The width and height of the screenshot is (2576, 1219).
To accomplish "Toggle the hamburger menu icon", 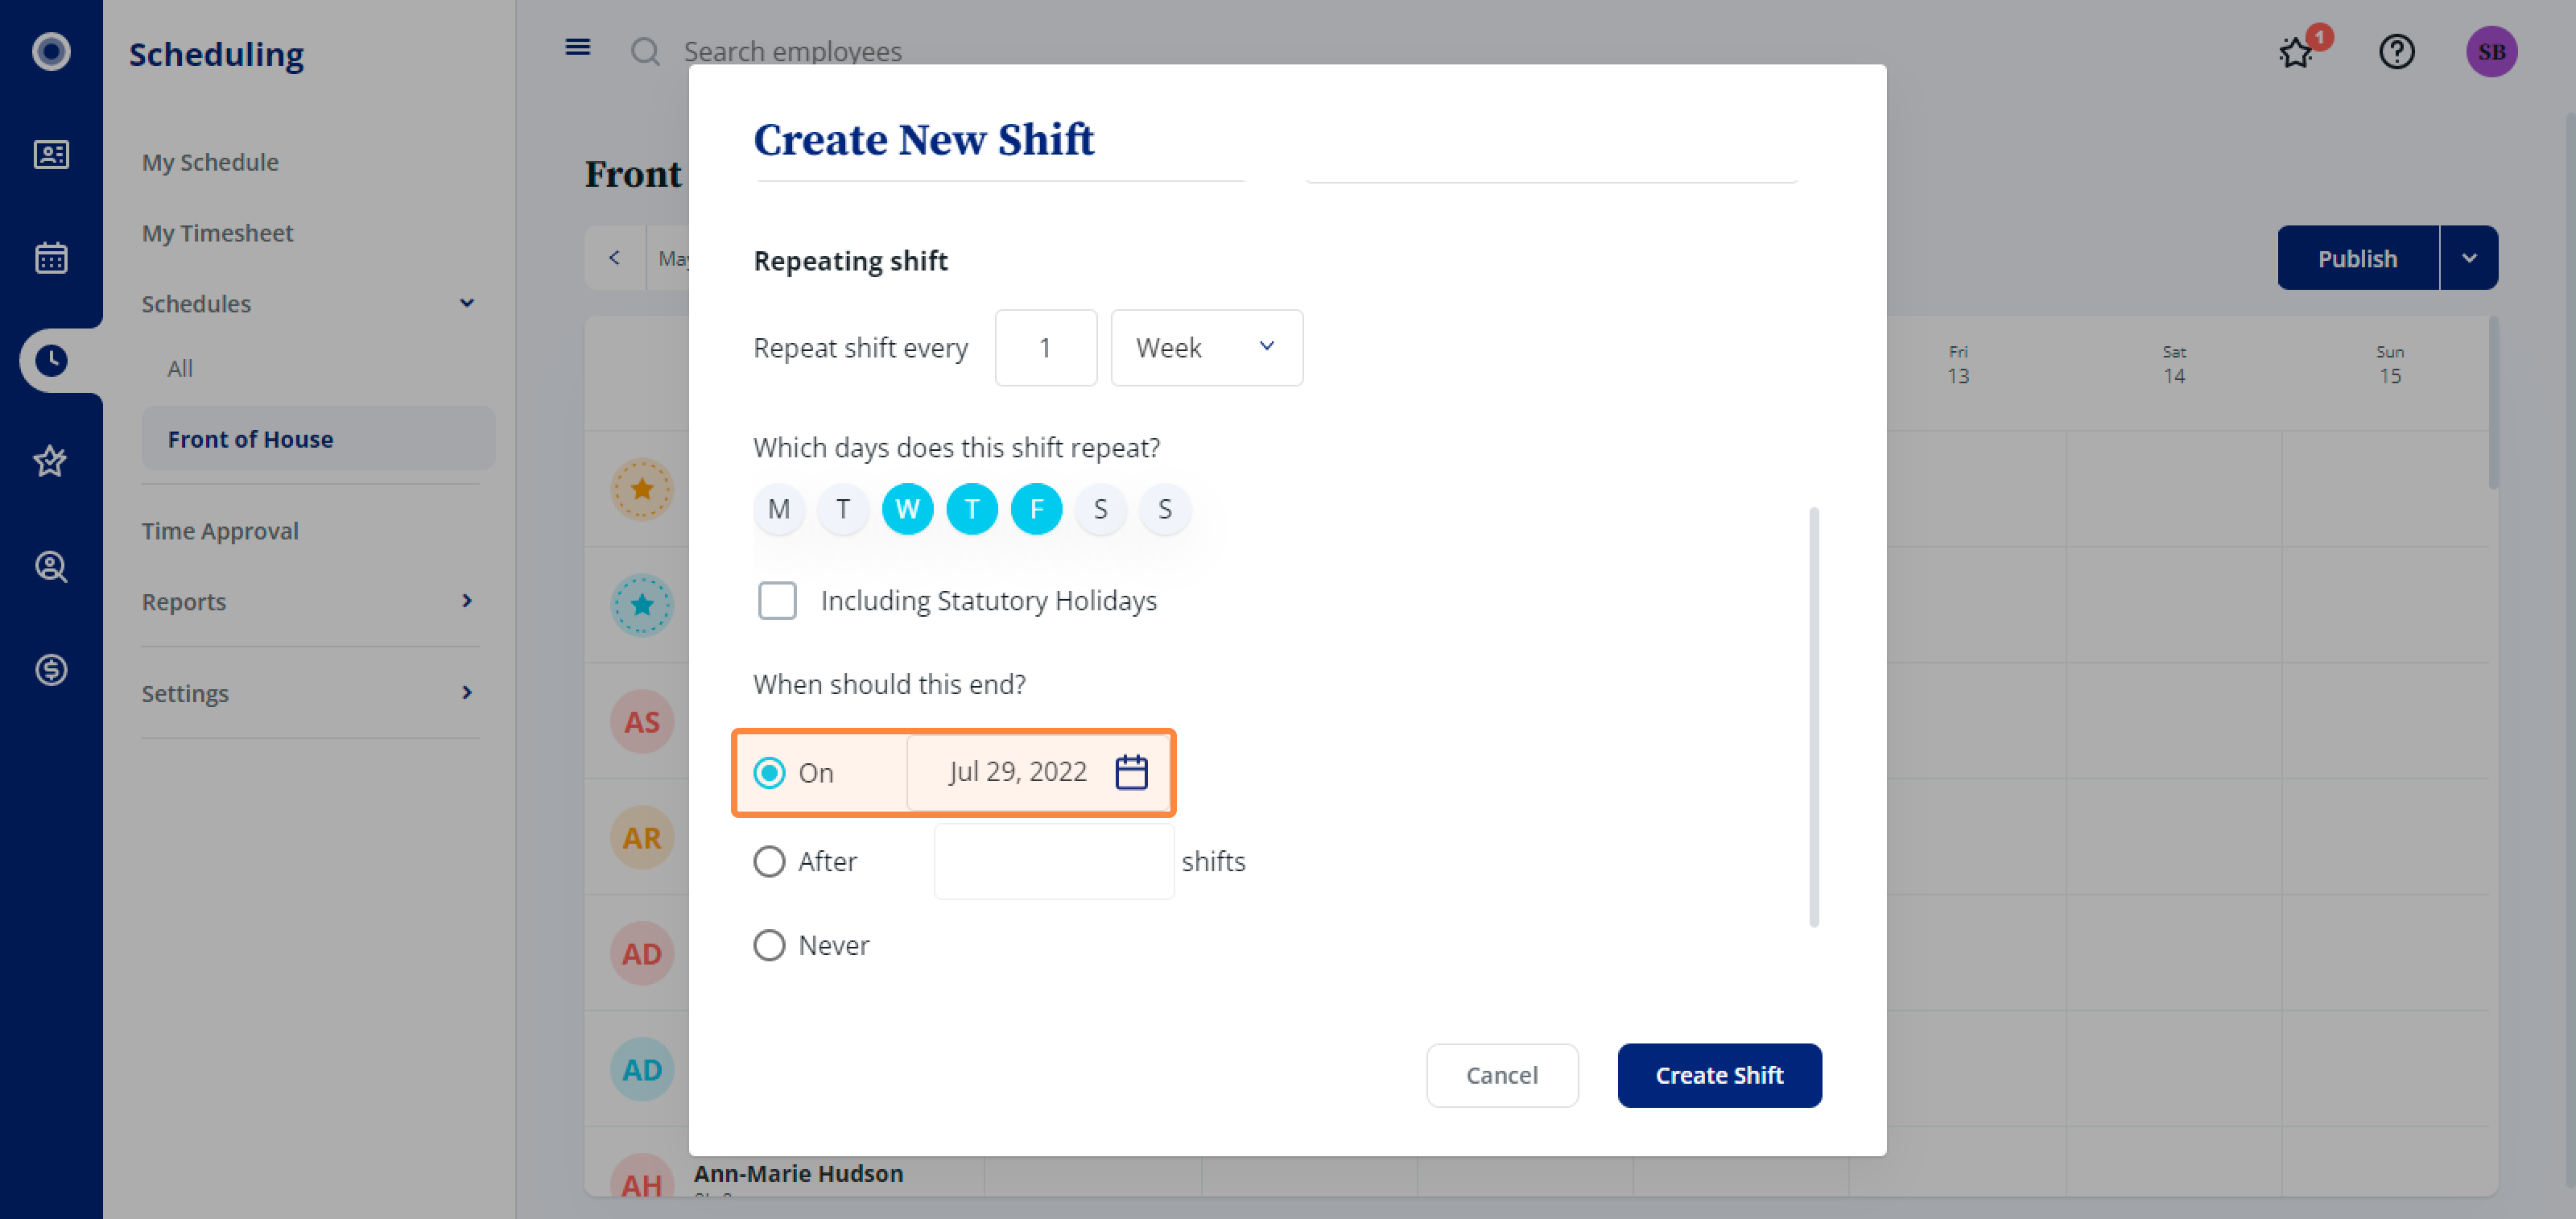I will (577, 47).
